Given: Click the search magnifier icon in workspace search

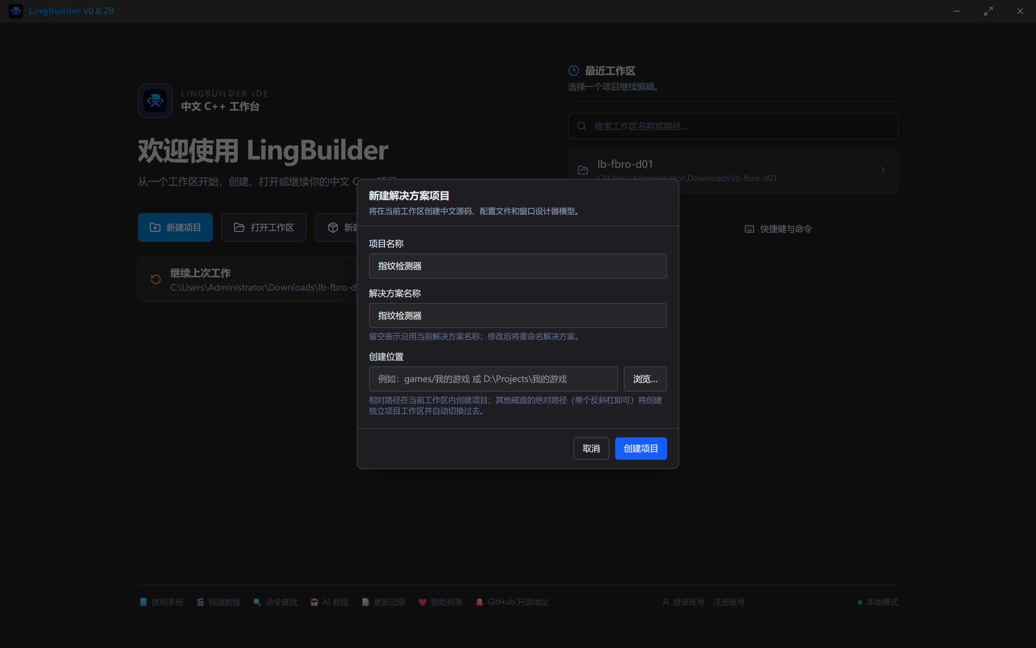Looking at the screenshot, I should (581, 126).
